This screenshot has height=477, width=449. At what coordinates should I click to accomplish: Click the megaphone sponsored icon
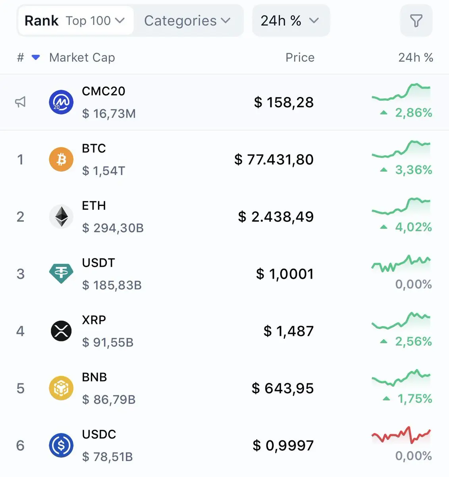[20, 102]
